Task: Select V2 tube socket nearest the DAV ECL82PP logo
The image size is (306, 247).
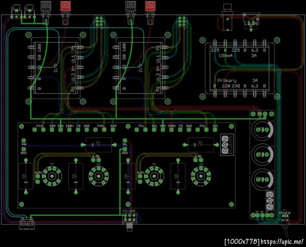Action: [201, 176]
